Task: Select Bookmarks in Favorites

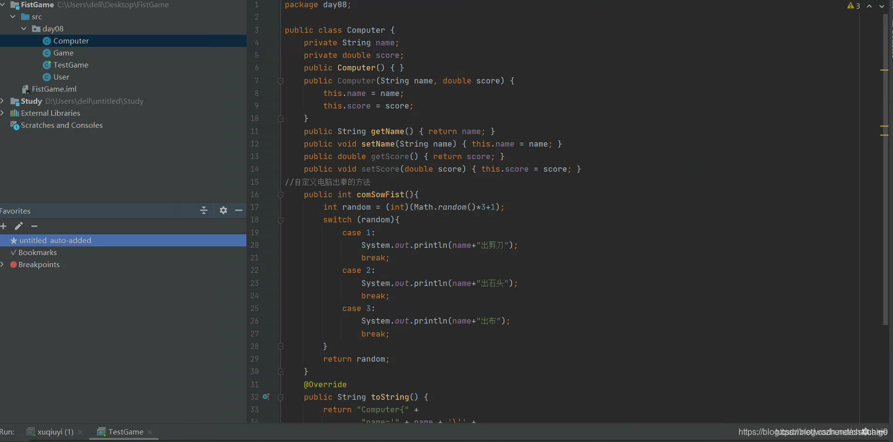Action: click(37, 252)
